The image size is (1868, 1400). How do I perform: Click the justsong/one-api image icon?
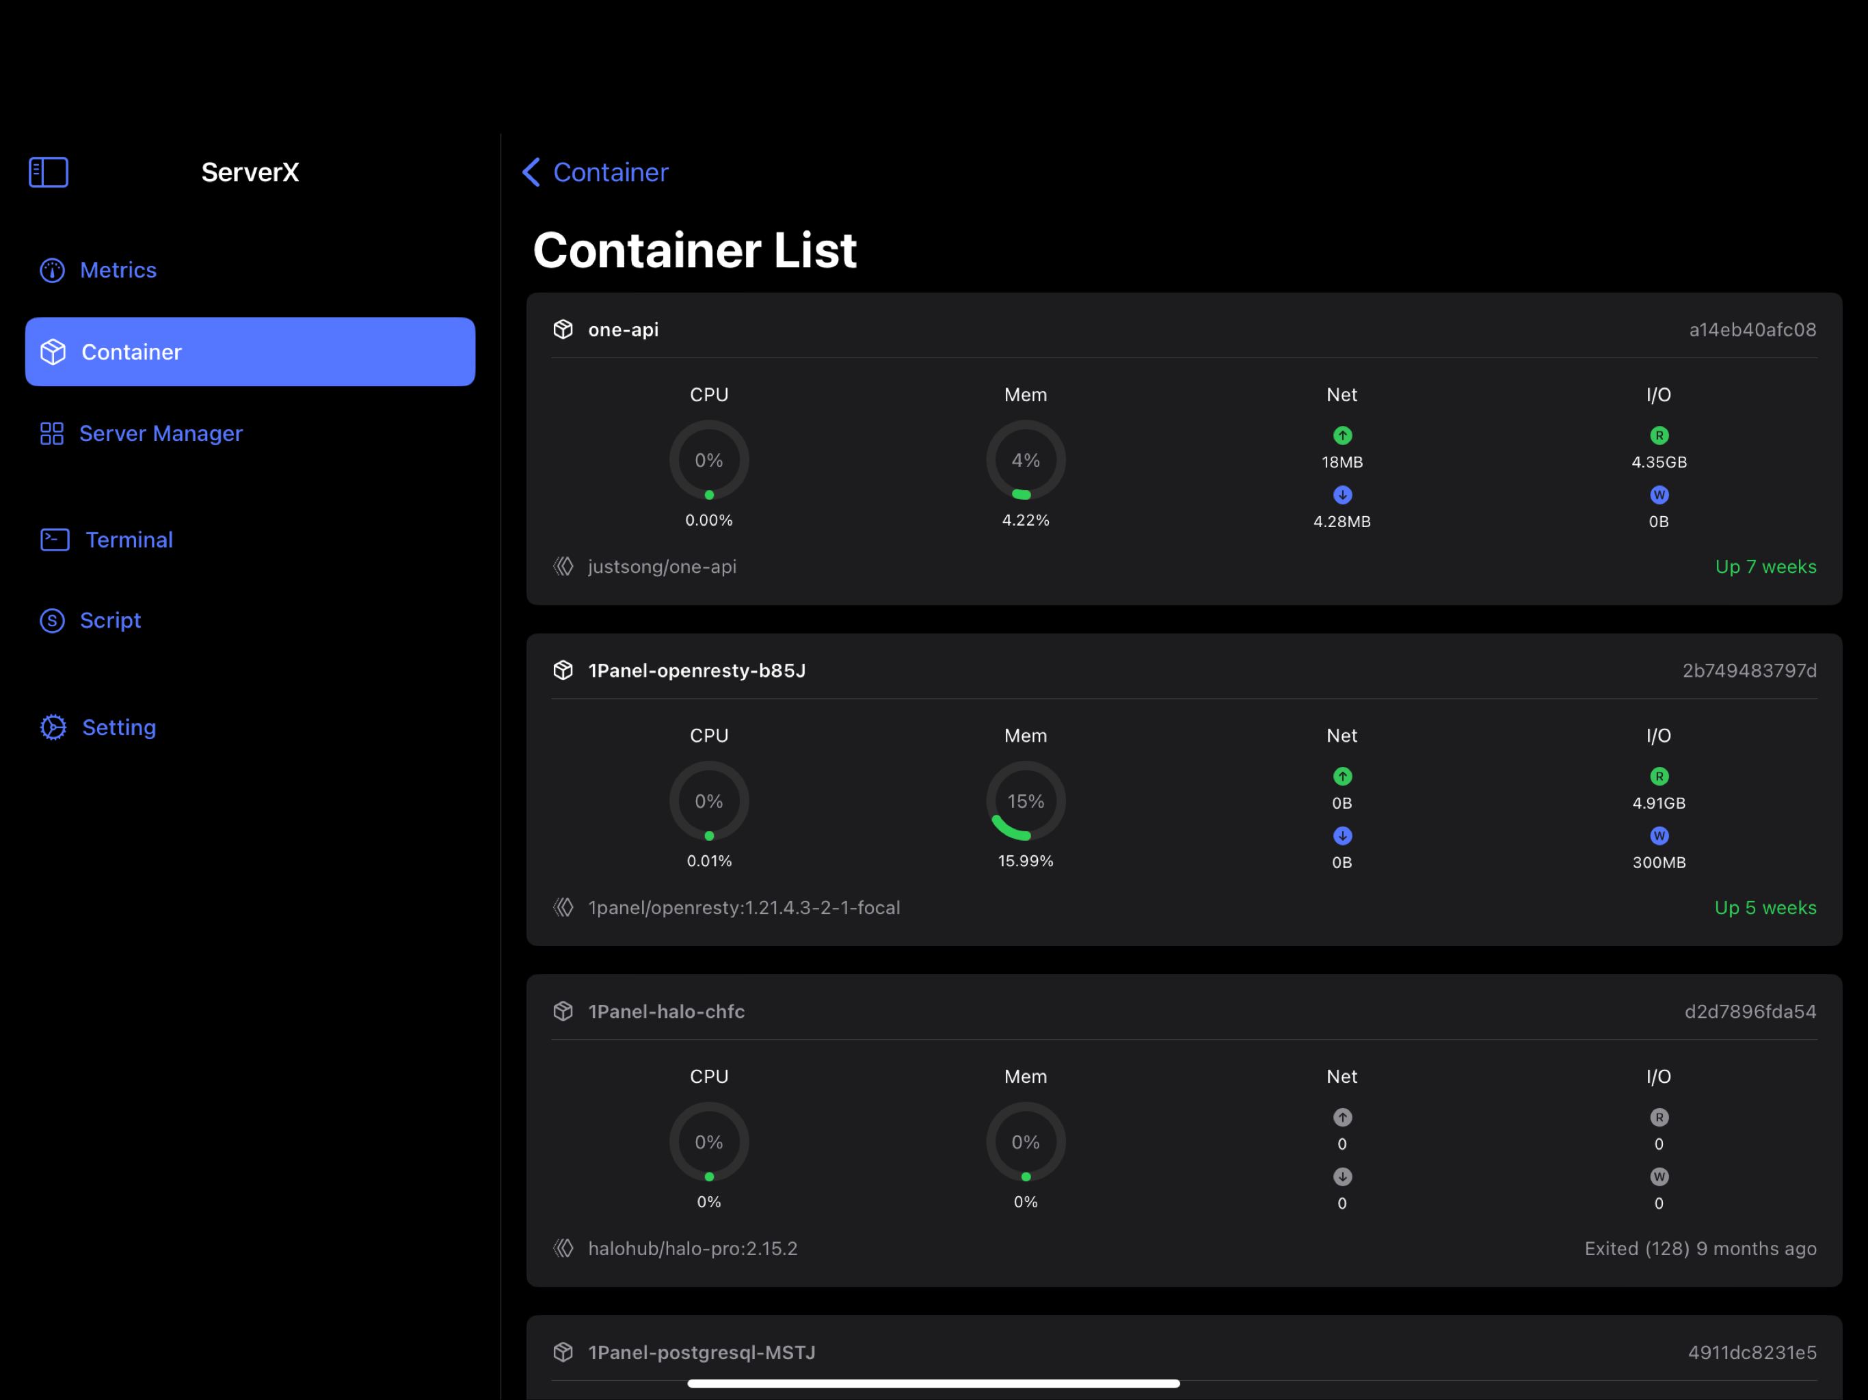point(563,567)
